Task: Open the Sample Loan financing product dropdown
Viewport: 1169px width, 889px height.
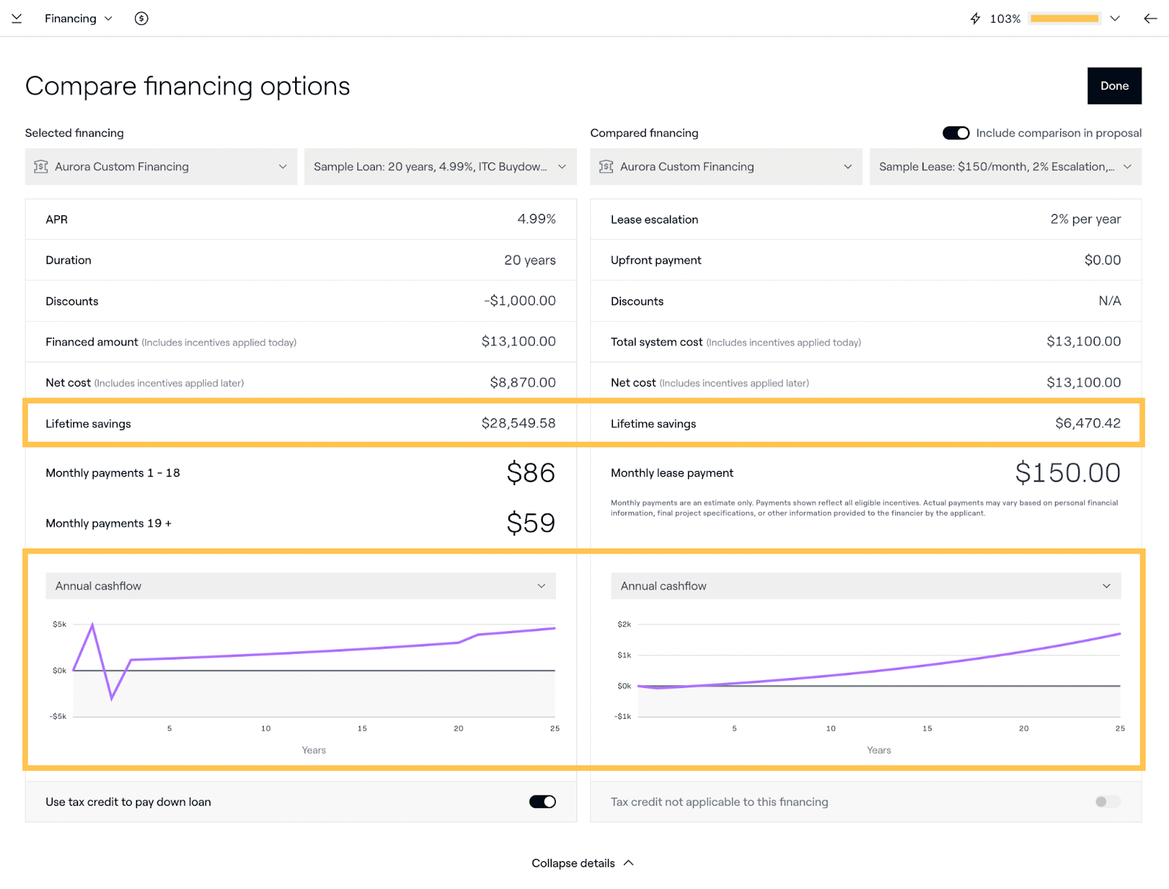Action: 440,167
